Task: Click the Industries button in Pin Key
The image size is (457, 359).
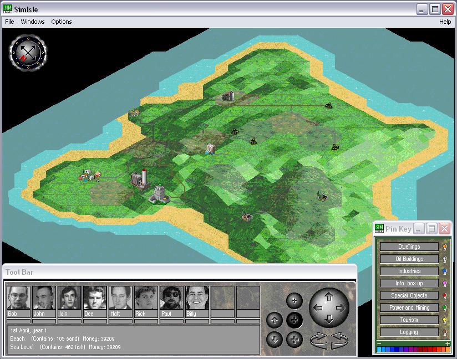Action: pyautogui.click(x=409, y=271)
